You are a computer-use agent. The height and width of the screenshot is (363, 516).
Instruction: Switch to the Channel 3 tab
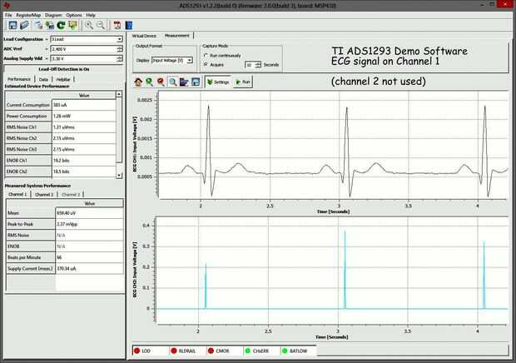71,195
